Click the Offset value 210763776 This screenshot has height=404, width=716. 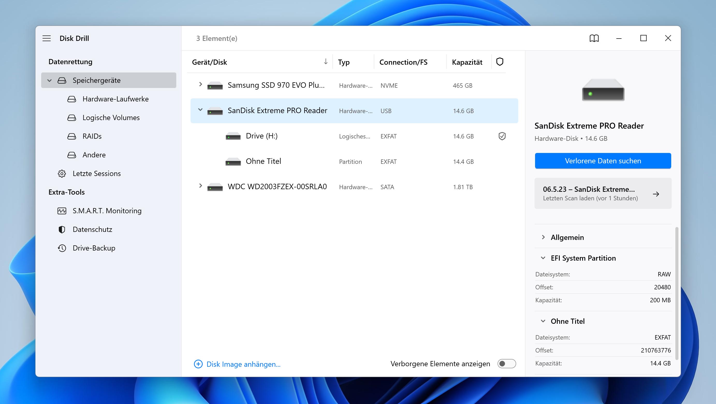click(x=656, y=350)
